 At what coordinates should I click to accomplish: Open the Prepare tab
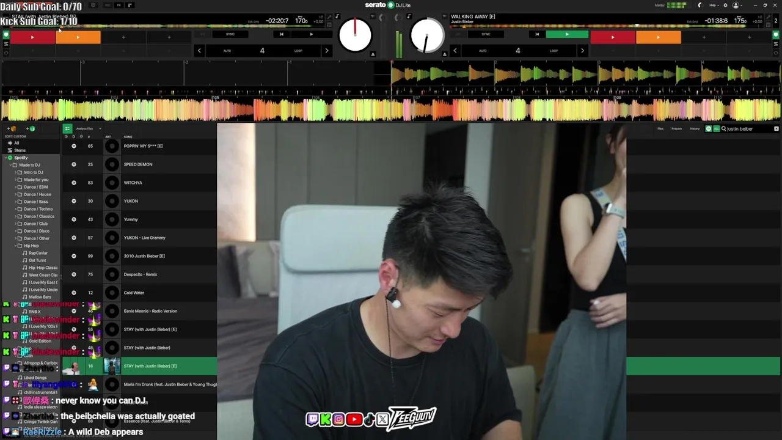[x=677, y=128]
